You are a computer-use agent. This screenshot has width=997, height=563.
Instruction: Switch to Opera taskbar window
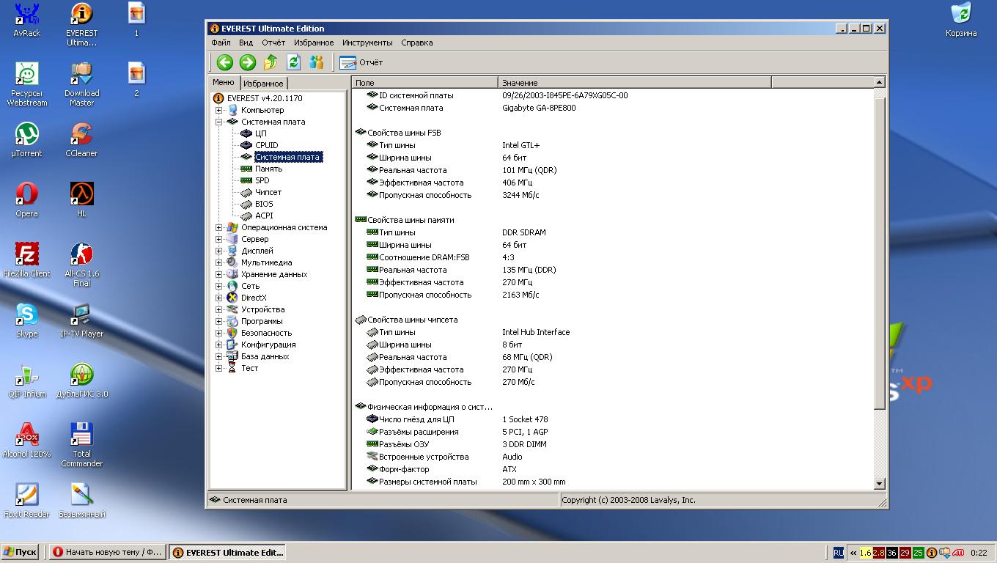pos(108,553)
